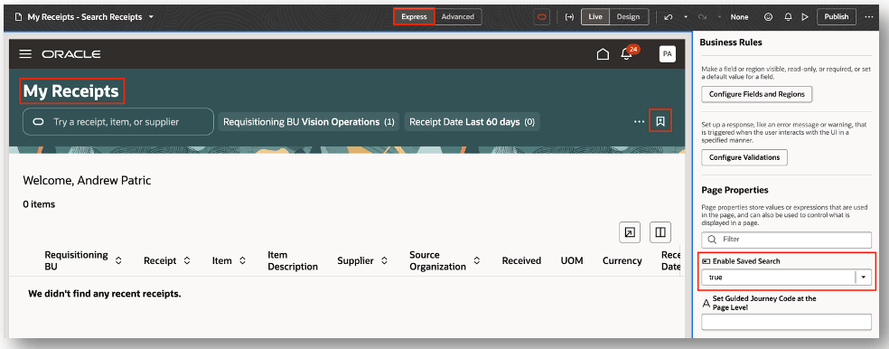Click the export table icon

(630, 232)
